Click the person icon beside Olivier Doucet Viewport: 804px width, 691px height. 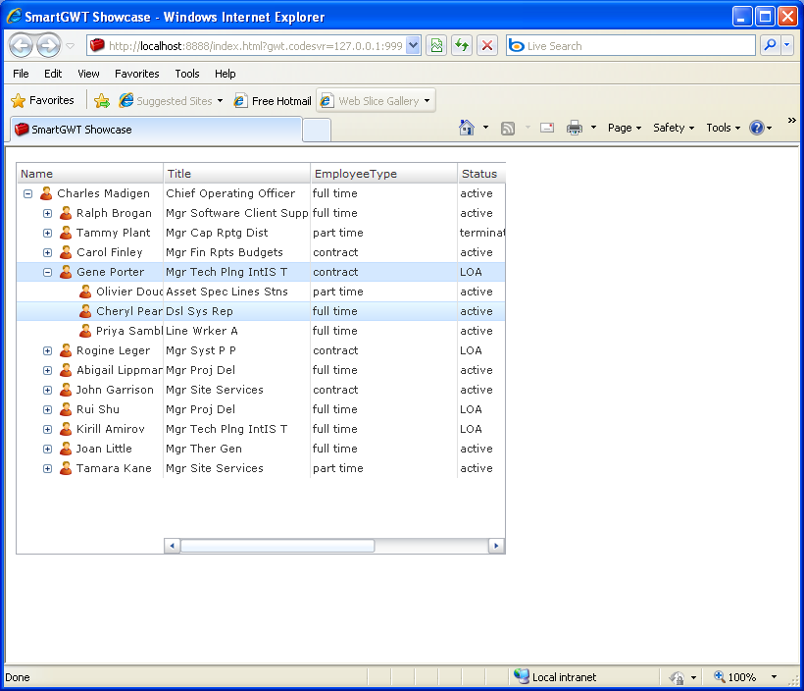(85, 292)
